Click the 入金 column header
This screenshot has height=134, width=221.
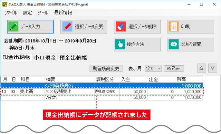tap(133, 79)
